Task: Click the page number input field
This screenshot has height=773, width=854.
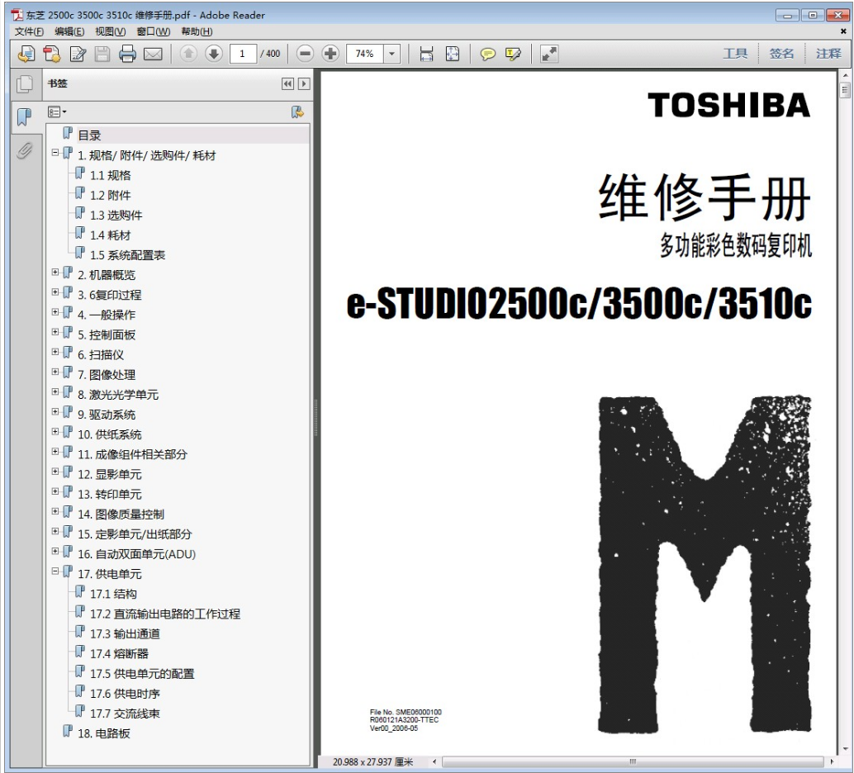Action: [242, 54]
